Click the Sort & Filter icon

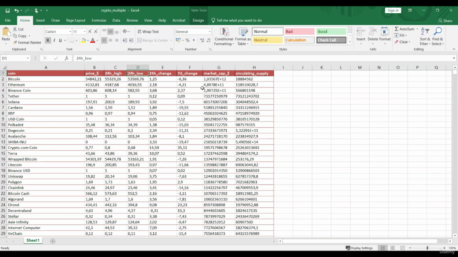[425, 31]
